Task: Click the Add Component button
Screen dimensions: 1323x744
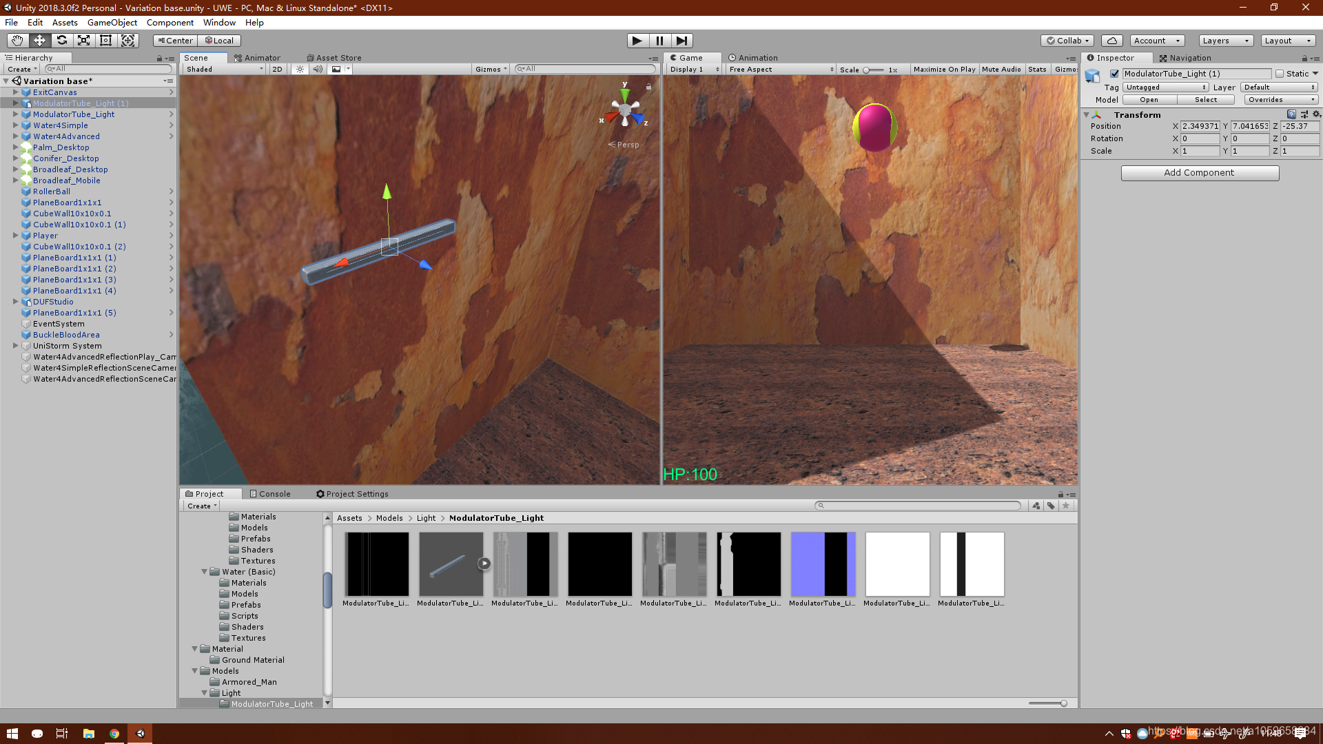Action: (x=1200, y=173)
